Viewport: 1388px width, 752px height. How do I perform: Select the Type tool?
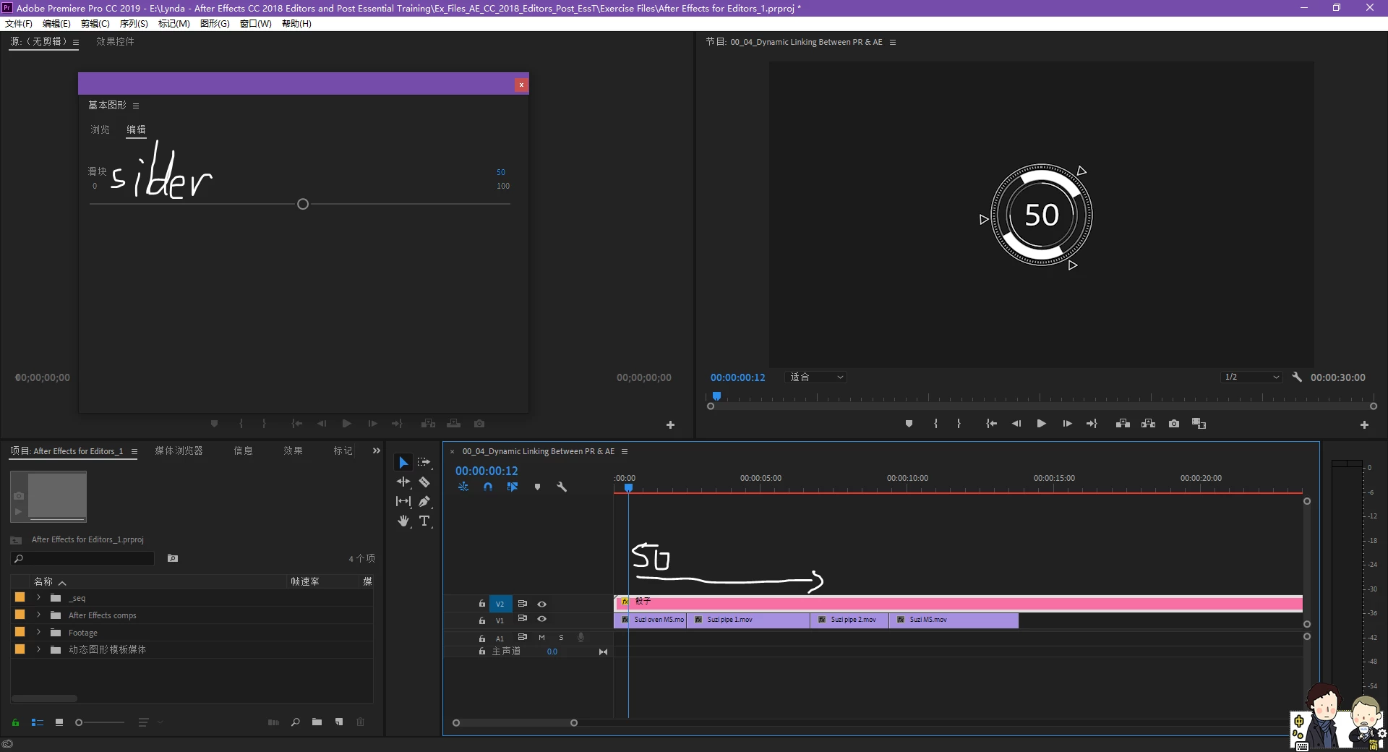424,521
